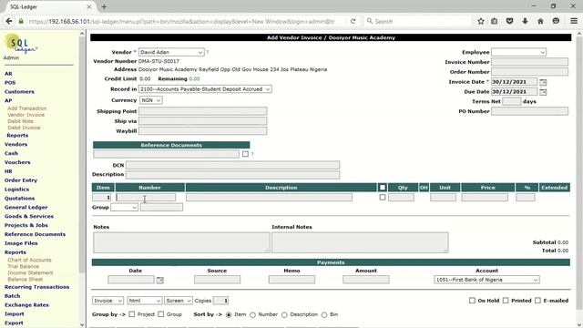This screenshot has width=583, height=328.
Task: Open the AR menu in sidebar
Action: click(8, 74)
